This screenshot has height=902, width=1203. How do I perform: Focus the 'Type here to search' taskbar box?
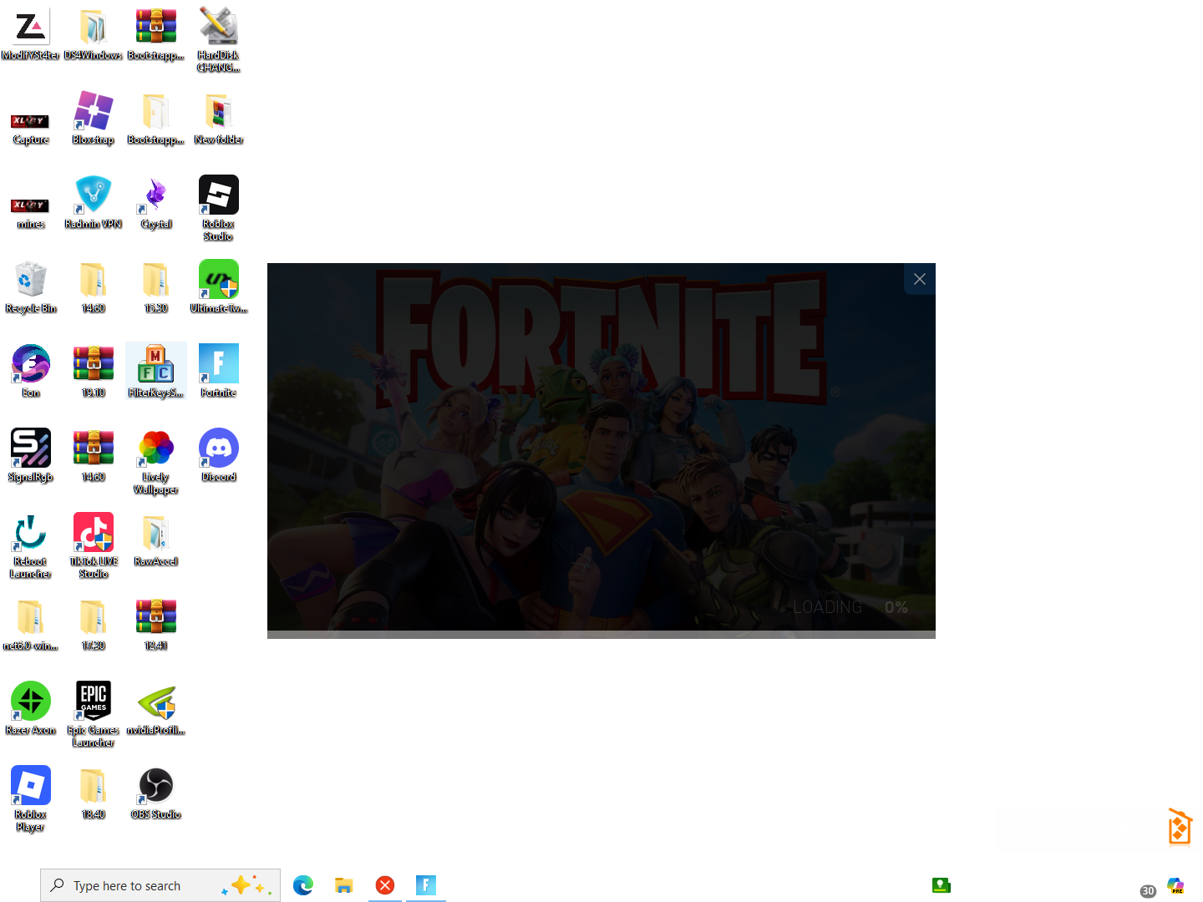click(x=160, y=885)
